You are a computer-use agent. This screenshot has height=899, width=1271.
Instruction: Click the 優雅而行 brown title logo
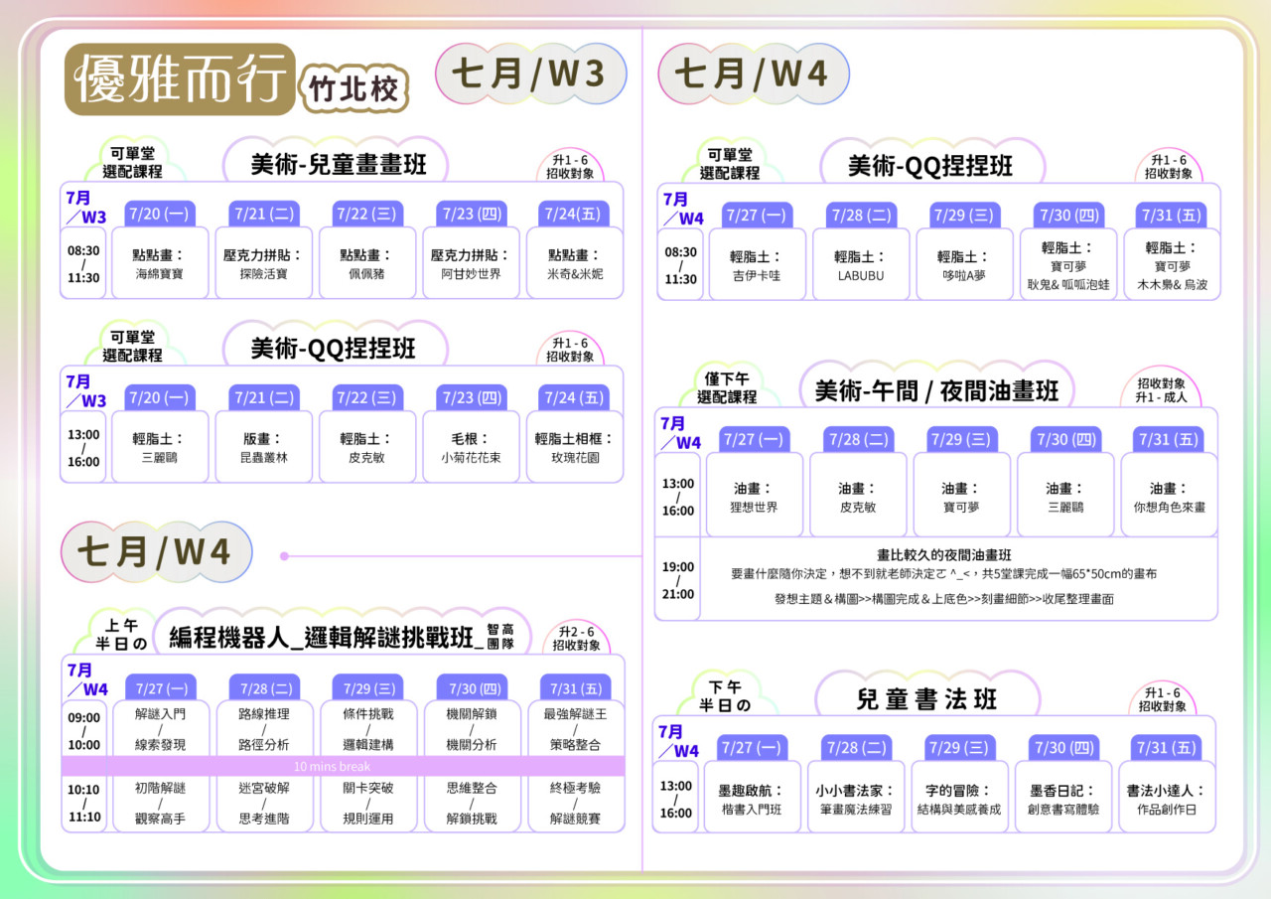click(180, 79)
